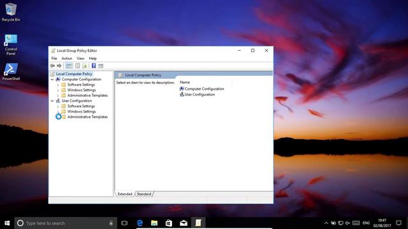Select User Configuration in the tree
Viewport: 408px width, 229px height.
click(x=76, y=101)
